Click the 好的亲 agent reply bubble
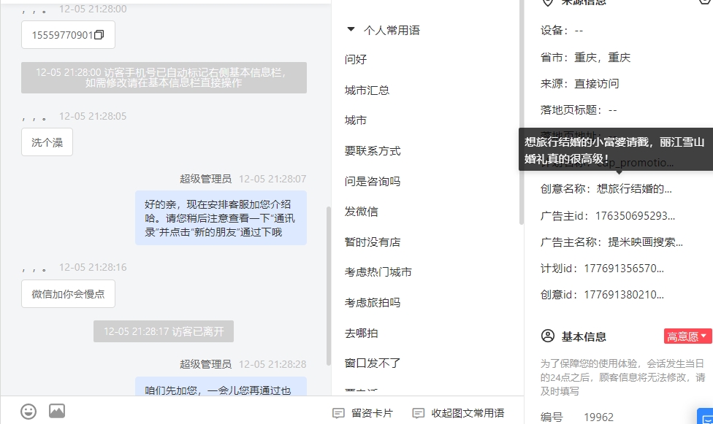 [221, 218]
